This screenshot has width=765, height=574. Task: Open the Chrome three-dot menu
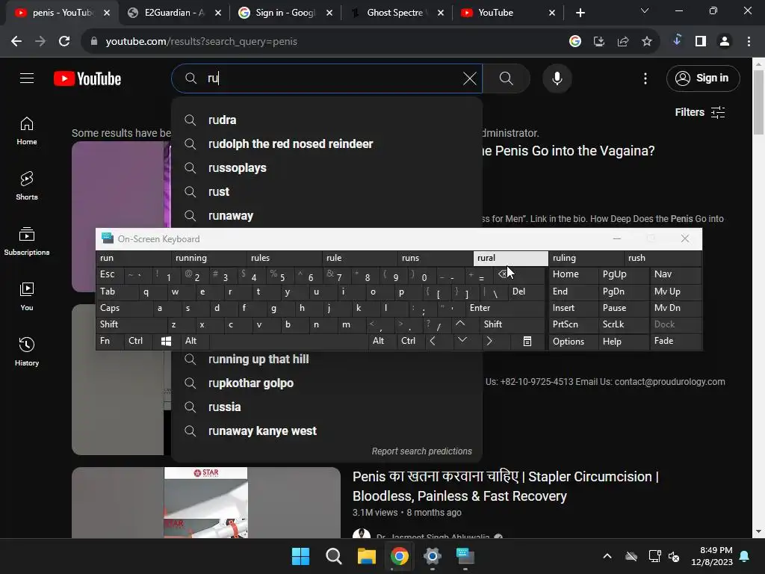[749, 42]
